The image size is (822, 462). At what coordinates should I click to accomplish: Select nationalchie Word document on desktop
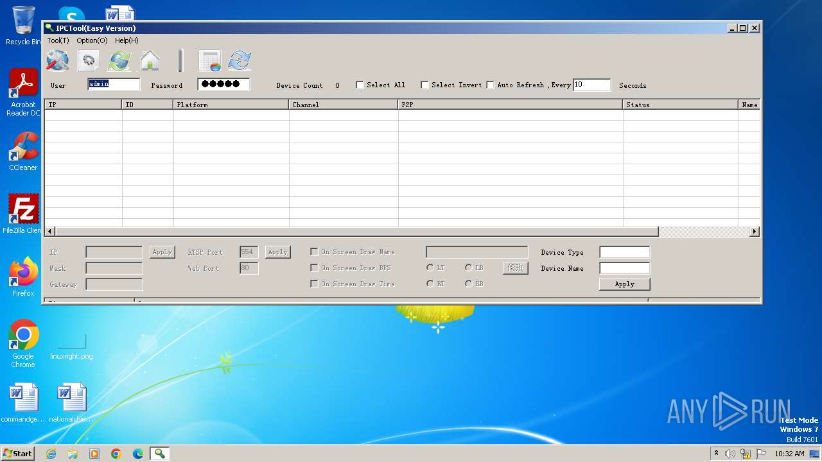pos(71,403)
